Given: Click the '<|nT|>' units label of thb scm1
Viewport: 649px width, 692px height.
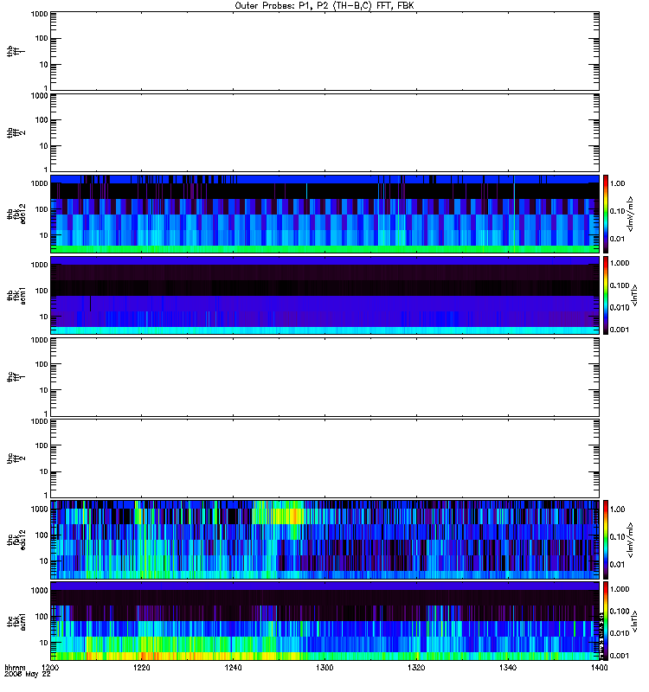Looking at the screenshot, I should (634, 296).
